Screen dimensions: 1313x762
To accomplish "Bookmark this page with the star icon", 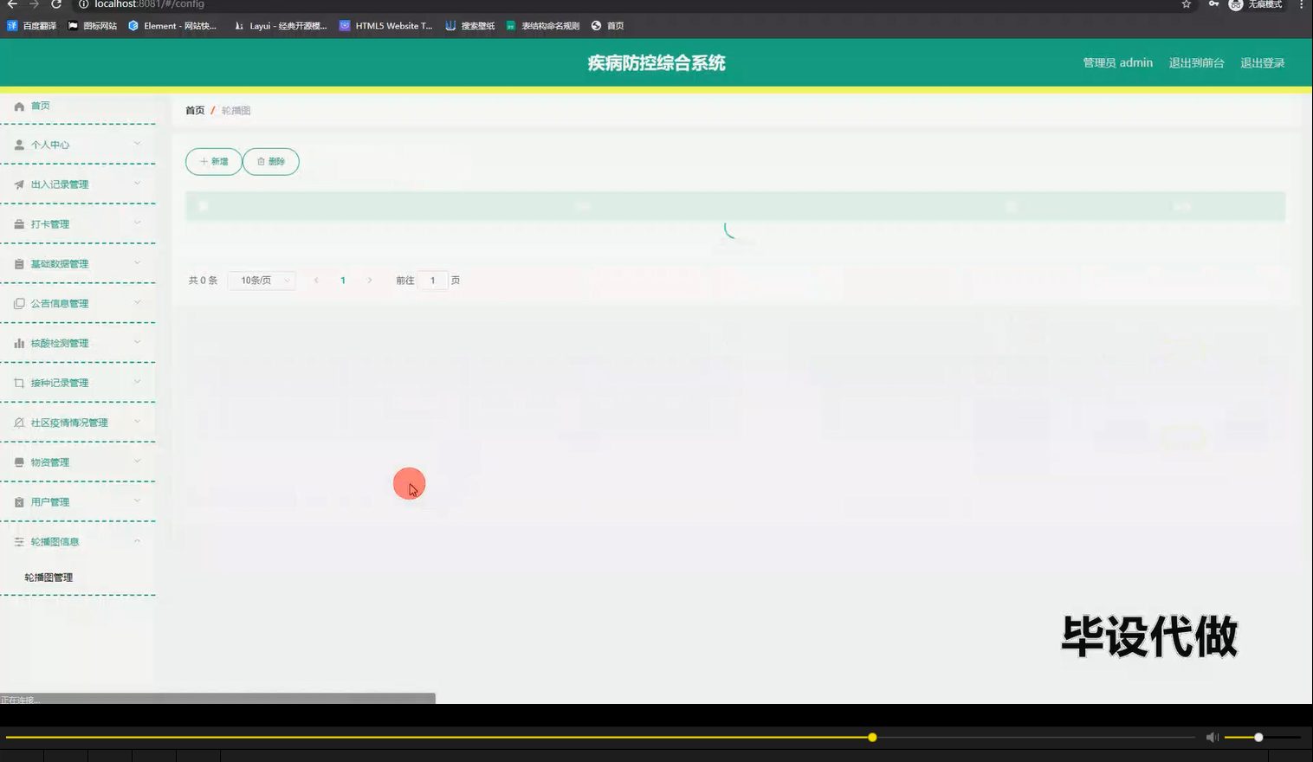I will pos(1187,4).
